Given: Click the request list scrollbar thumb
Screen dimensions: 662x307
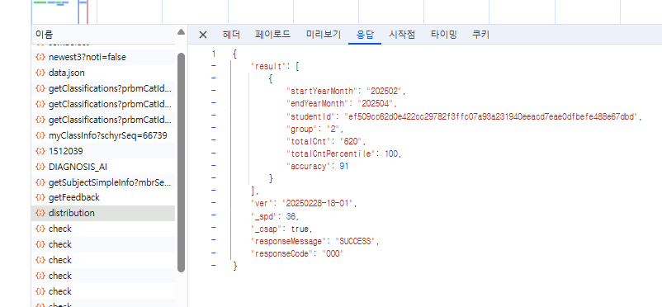Looking at the screenshot, I should [181, 163].
